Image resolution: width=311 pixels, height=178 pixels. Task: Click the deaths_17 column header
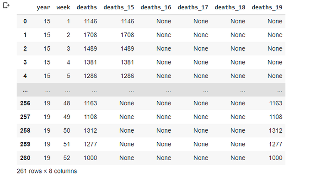[x=193, y=7]
